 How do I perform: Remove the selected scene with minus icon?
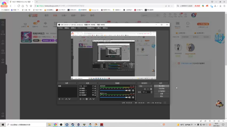[x=62, y=99]
